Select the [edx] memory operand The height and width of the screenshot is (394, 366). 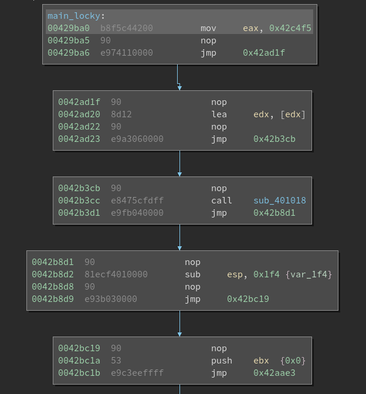pyautogui.click(x=293, y=114)
